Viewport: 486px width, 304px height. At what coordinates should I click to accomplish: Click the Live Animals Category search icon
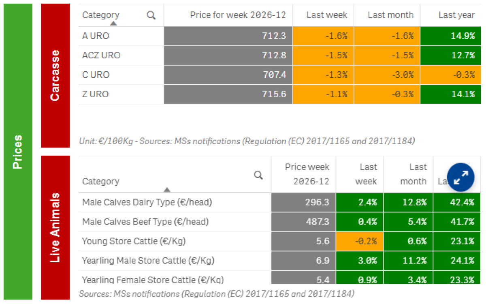[258, 175]
